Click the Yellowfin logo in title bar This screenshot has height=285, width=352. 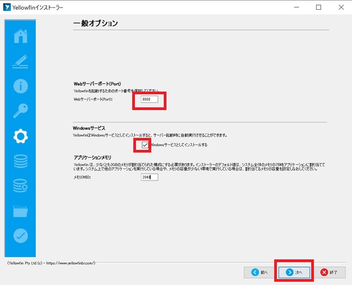[7, 7]
